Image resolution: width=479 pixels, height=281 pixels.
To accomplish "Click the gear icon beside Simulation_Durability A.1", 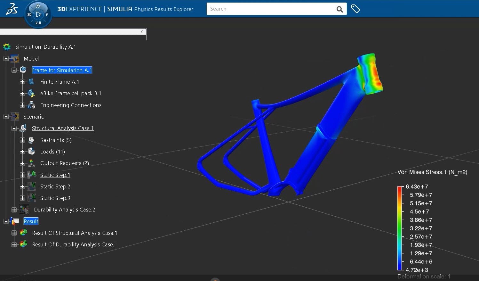I will point(6,47).
